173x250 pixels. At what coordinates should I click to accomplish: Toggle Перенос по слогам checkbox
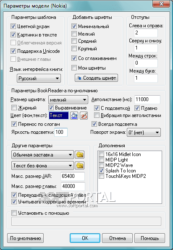(x=14, y=124)
